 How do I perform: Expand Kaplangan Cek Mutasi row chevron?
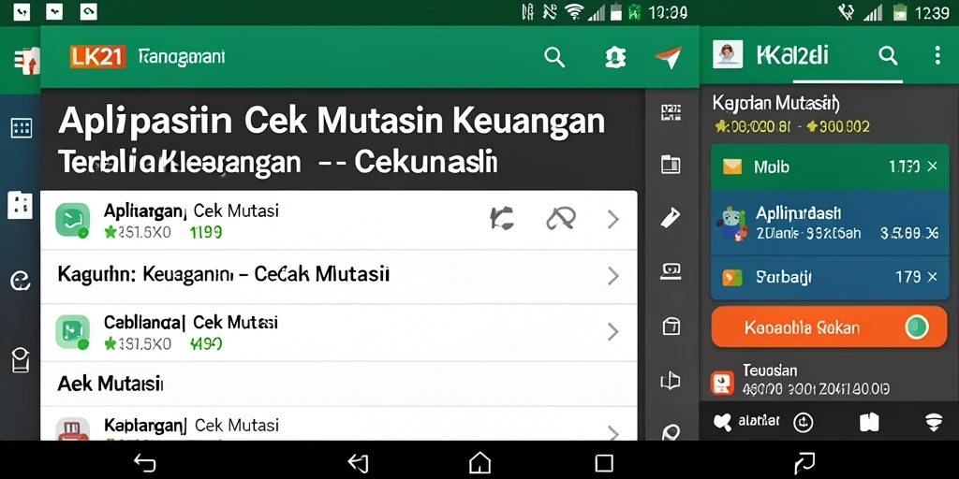coord(612,432)
